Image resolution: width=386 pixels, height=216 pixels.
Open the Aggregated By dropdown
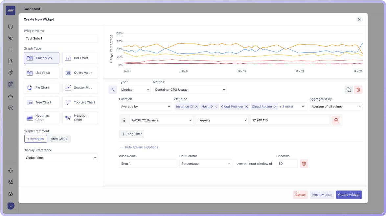tap(336, 107)
